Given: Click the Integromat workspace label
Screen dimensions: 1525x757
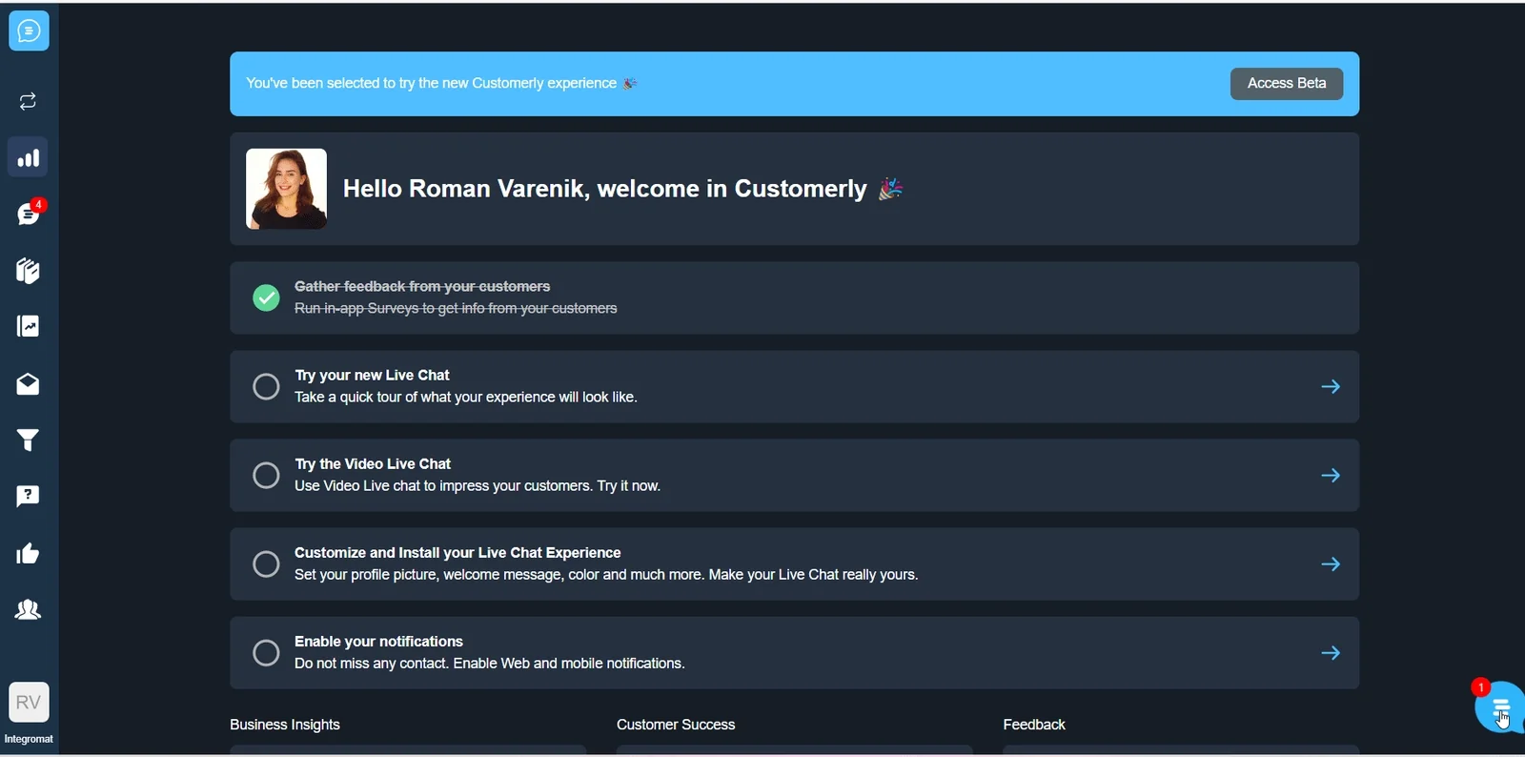Looking at the screenshot, I should pos(29,739).
